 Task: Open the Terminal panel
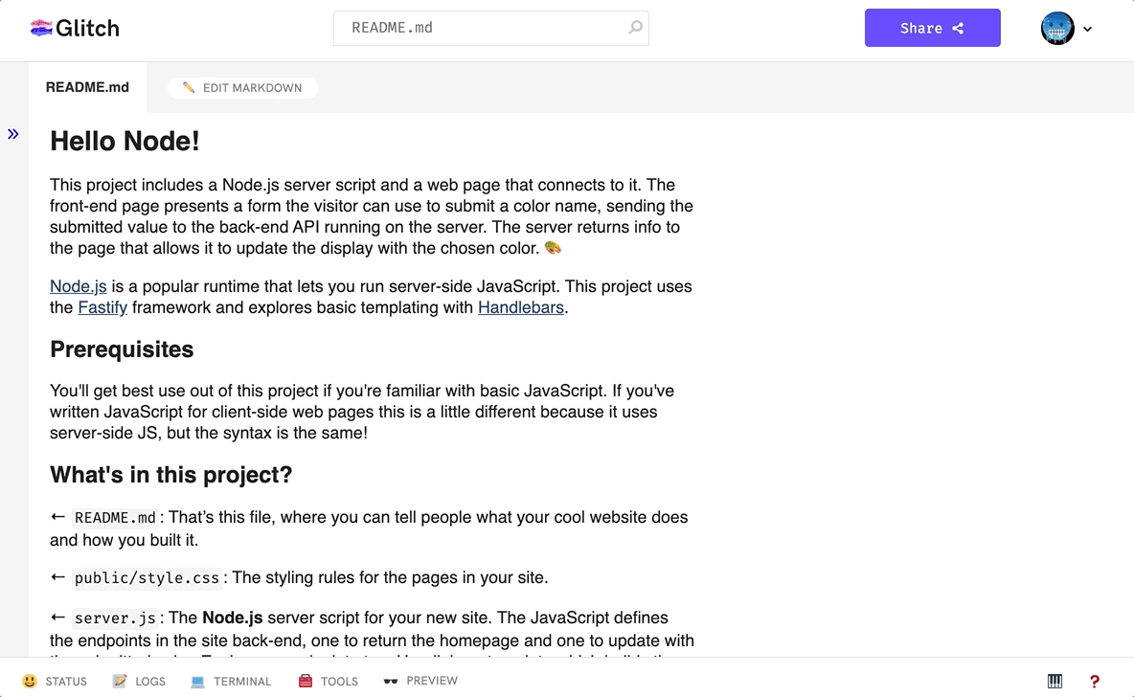(231, 682)
